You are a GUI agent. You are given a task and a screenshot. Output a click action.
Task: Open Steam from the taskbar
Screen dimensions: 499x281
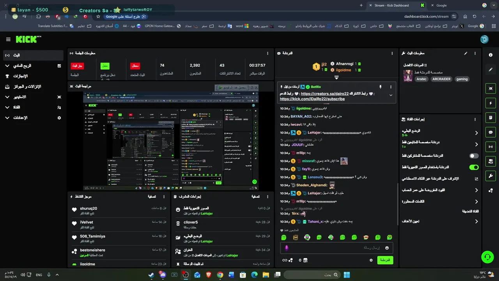coord(151,275)
